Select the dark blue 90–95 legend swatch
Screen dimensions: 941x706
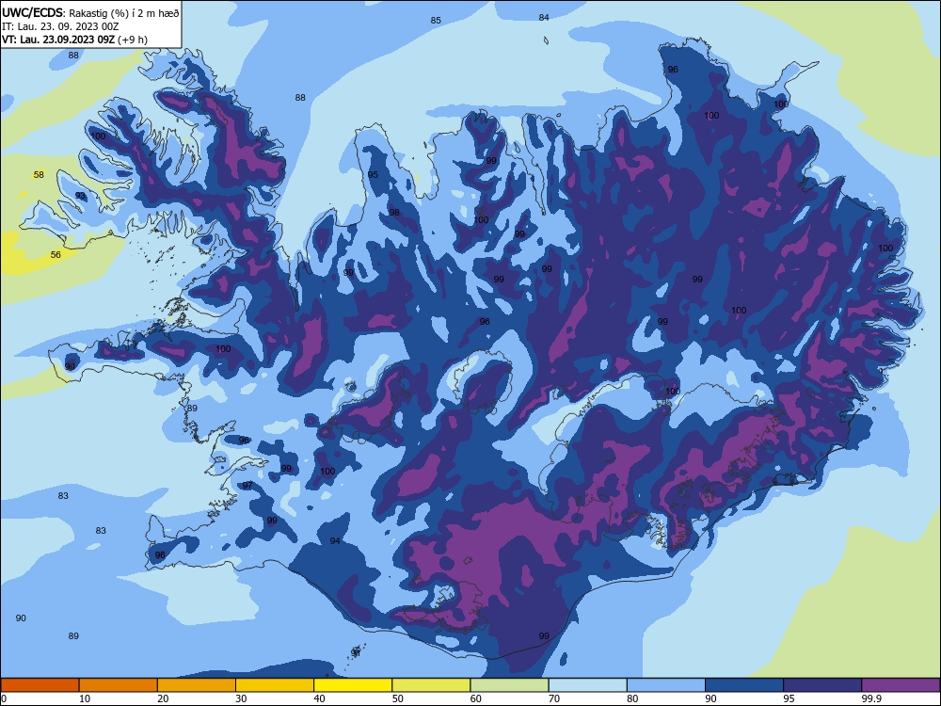[744, 685]
